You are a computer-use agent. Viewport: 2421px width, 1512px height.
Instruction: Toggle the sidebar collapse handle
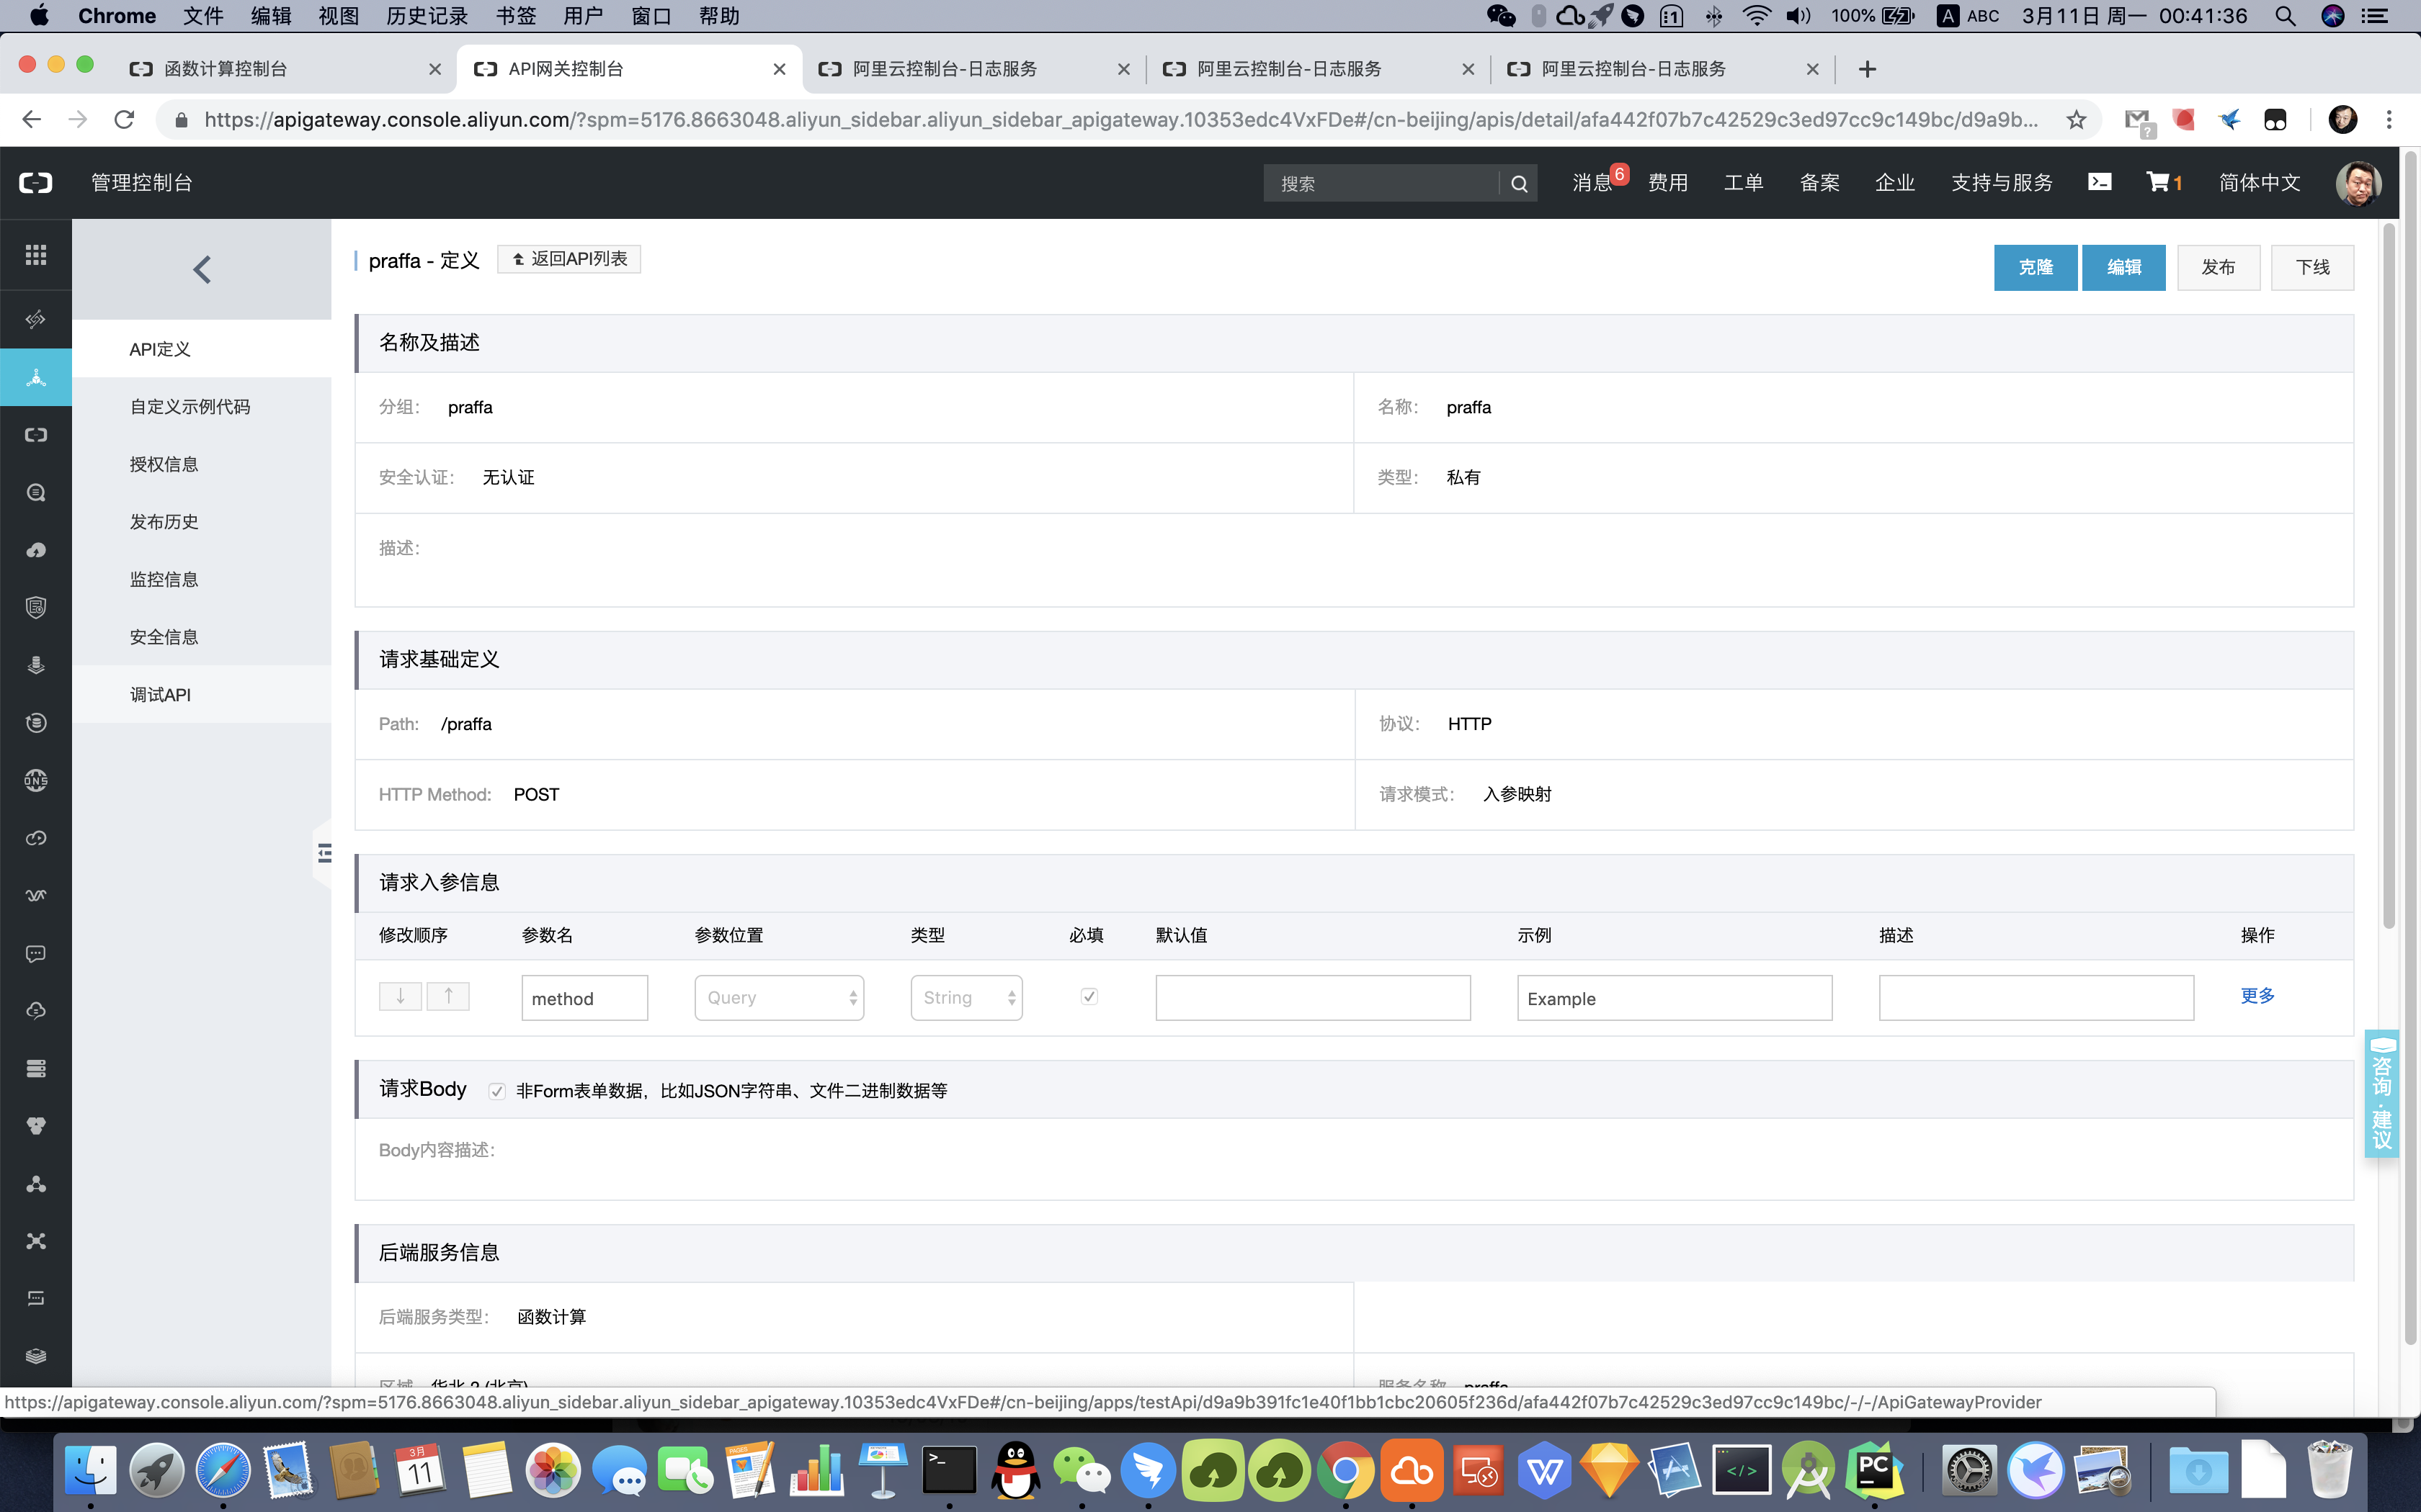coord(323,853)
